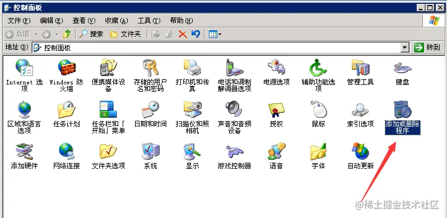Click the copy-to toolbar icon
Image resolution: width=447 pixels, height=218 pixels.
[x=169, y=34]
